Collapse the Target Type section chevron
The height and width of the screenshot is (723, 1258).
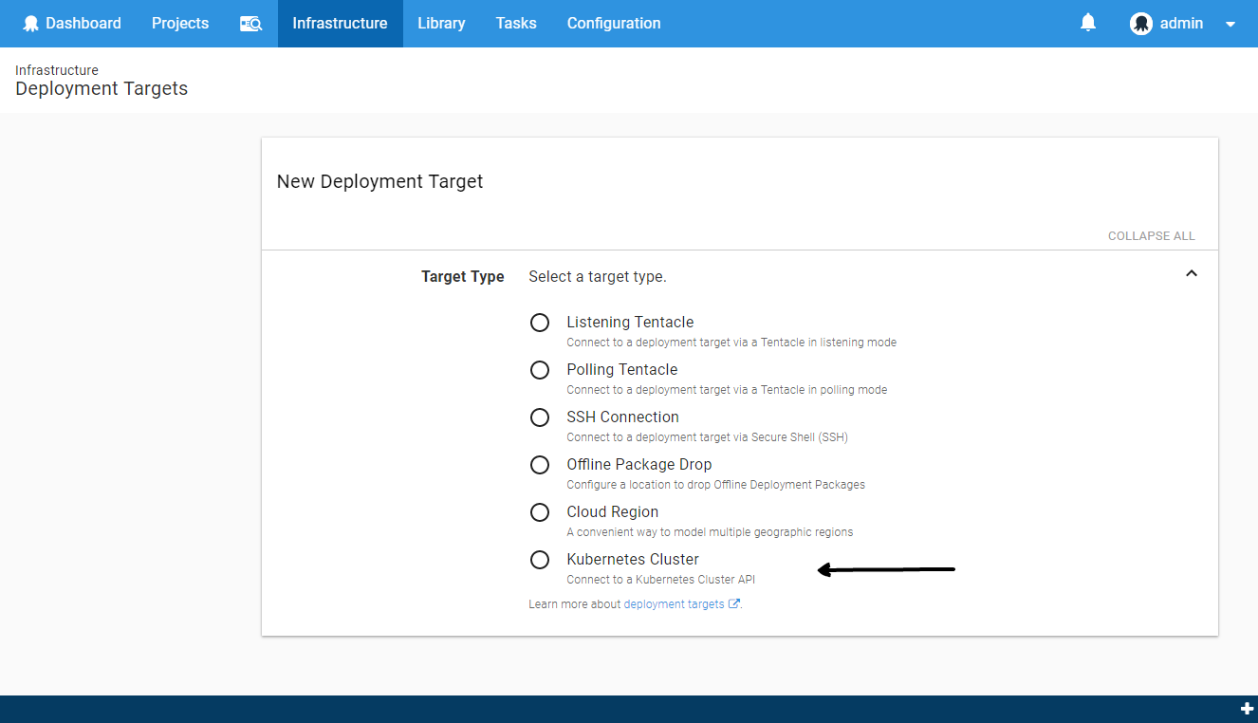pyautogui.click(x=1192, y=273)
